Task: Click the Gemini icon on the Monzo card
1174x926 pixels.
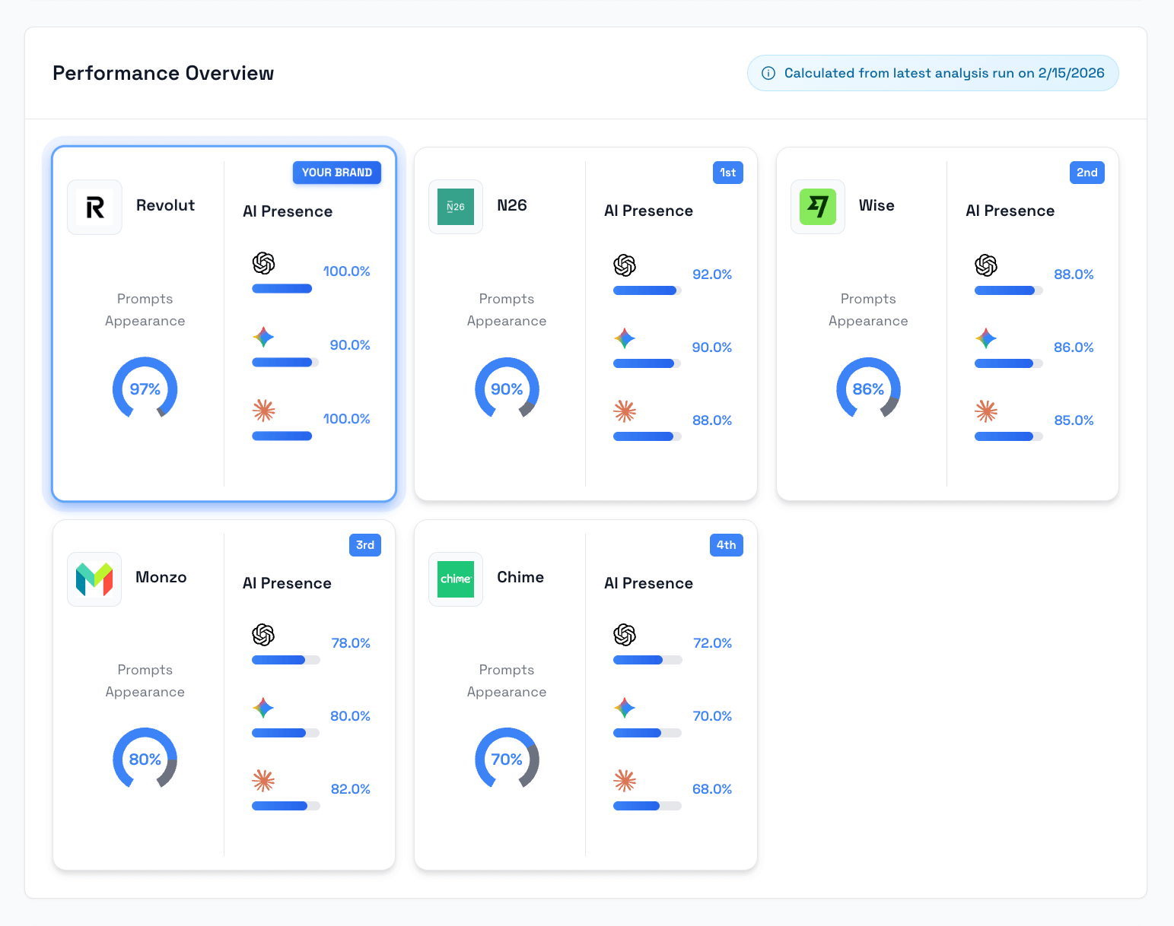Action: coord(263,708)
